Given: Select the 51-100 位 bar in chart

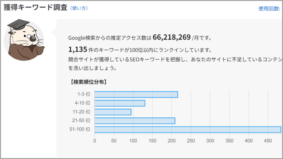Looking at the screenshot, I should click(187, 129).
